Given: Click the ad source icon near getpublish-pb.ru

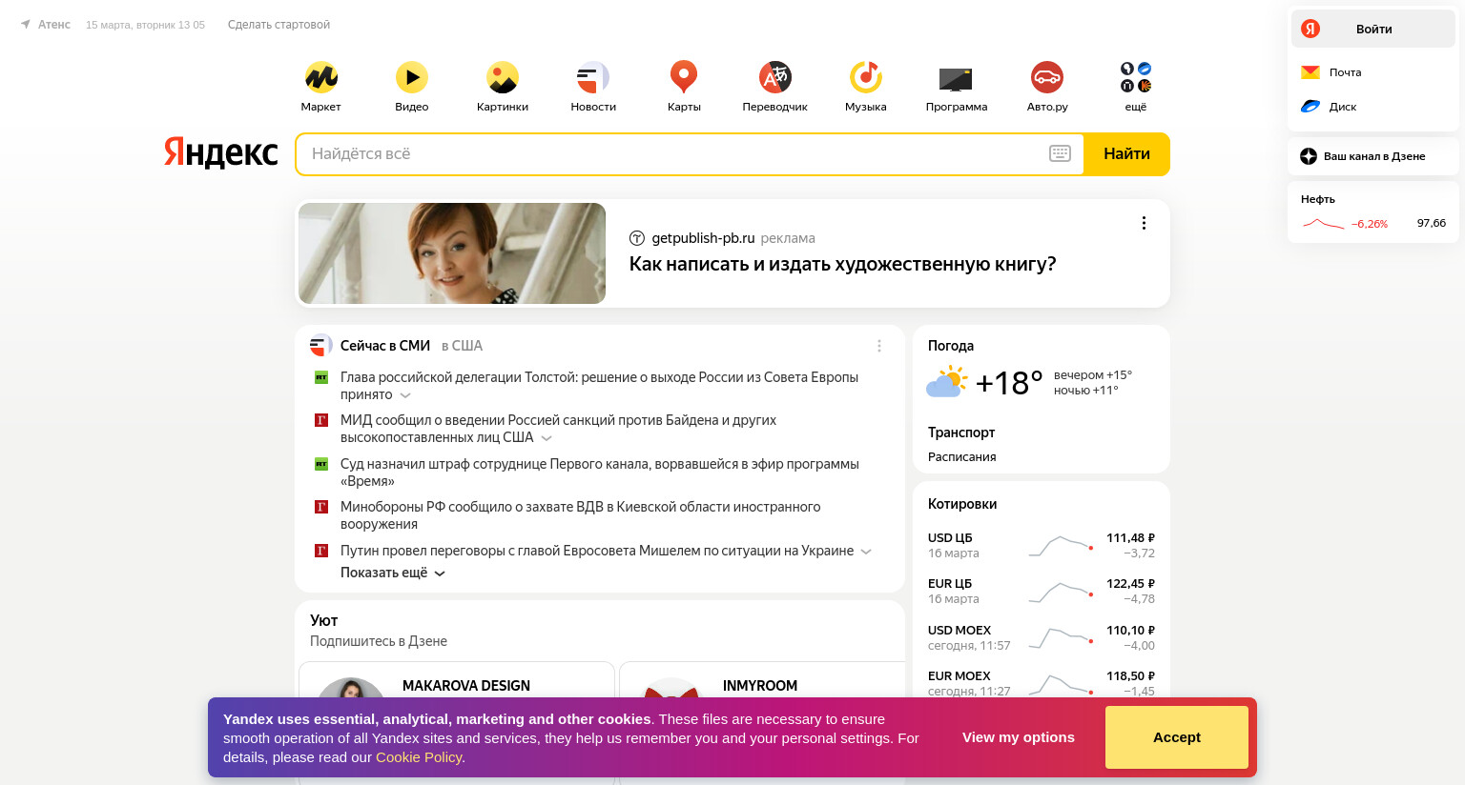Looking at the screenshot, I should pos(637,238).
